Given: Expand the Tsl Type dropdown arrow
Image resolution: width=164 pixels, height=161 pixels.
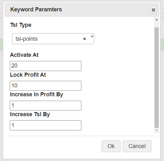Looking at the screenshot, I should click(x=92, y=37).
